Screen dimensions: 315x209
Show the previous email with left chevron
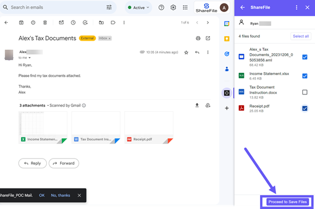(x=197, y=22)
